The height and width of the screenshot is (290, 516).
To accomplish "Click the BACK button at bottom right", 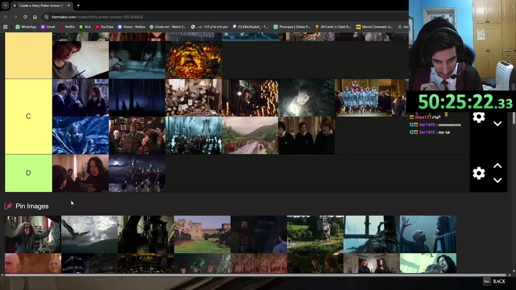I will pyautogui.click(x=494, y=282).
